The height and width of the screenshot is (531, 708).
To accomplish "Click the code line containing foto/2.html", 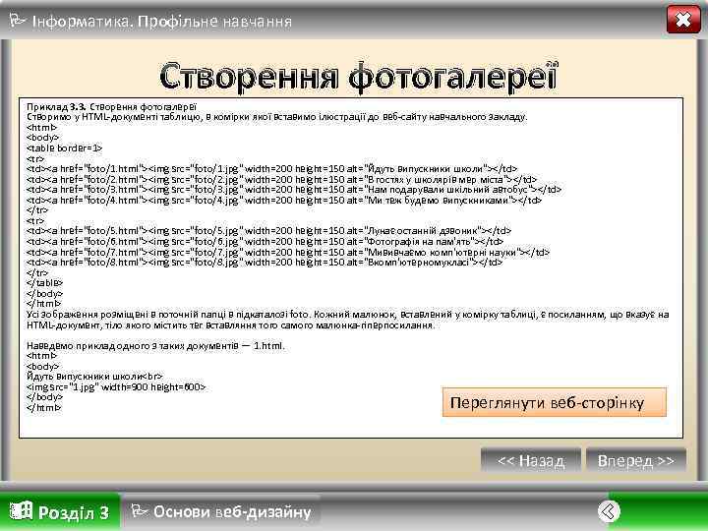I will coord(282,179).
